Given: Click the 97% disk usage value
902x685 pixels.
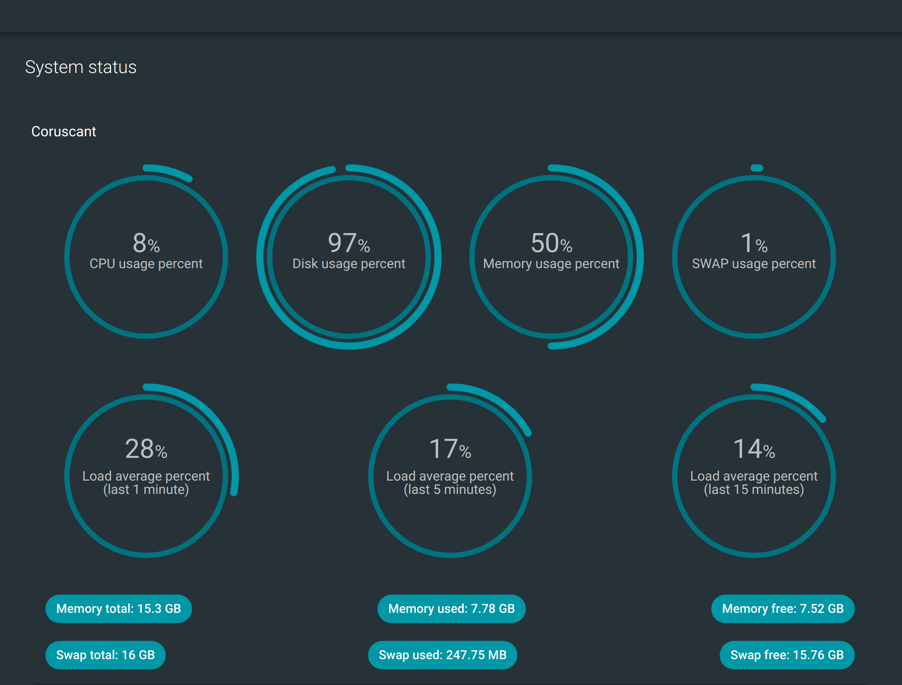Looking at the screenshot, I should 349,243.
